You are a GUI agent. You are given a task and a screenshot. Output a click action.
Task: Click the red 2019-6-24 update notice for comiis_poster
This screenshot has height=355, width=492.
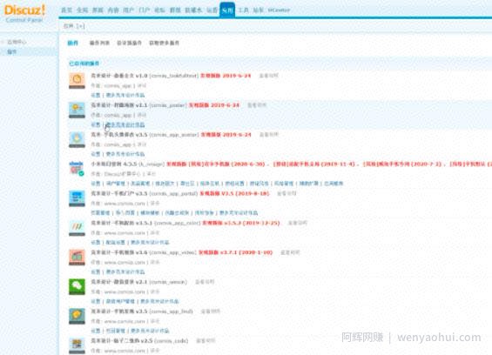pos(214,105)
